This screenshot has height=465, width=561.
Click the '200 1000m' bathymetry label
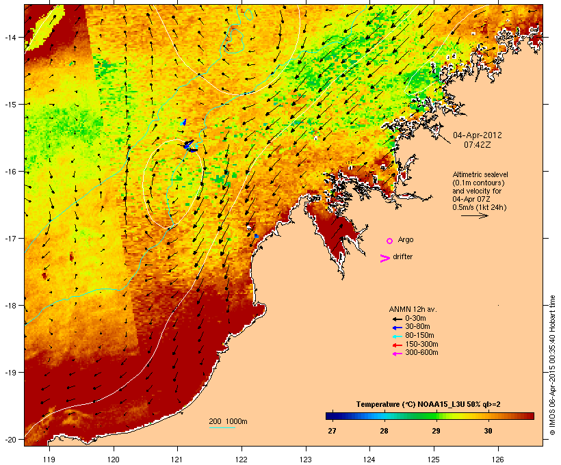(x=228, y=421)
